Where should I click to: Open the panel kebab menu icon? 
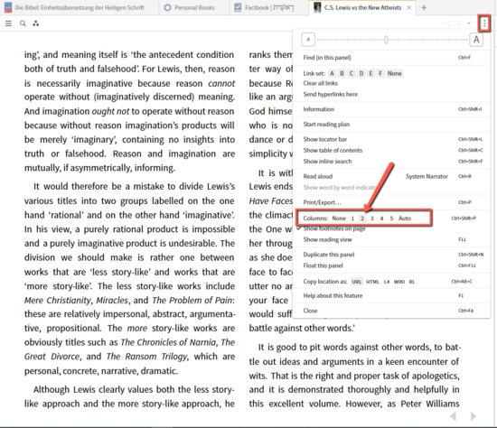point(484,23)
